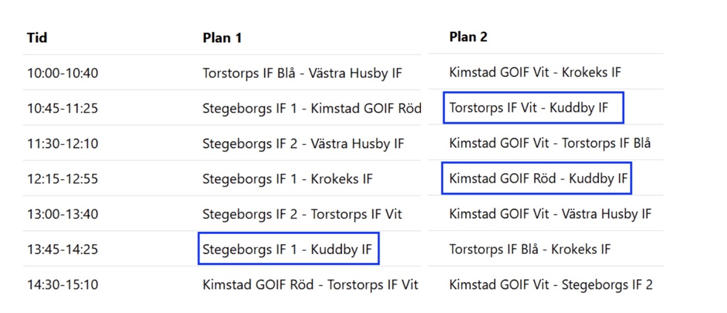Select Kimstad GOIF Vit - Västra Husby IF
Screen dimensions: 727x313
click(x=550, y=214)
